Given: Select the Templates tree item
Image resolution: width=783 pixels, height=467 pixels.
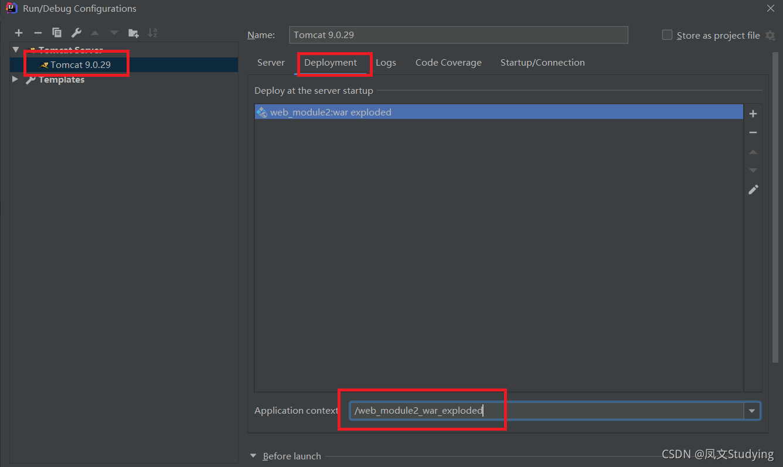Looking at the screenshot, I should click(62, 80).
